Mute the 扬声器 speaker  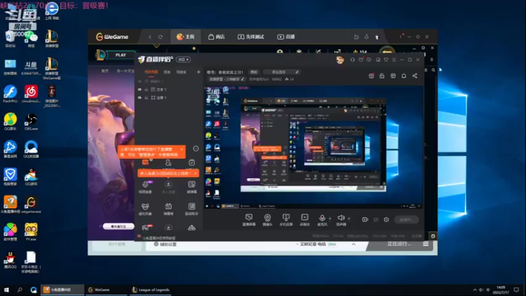pos(341,220)
